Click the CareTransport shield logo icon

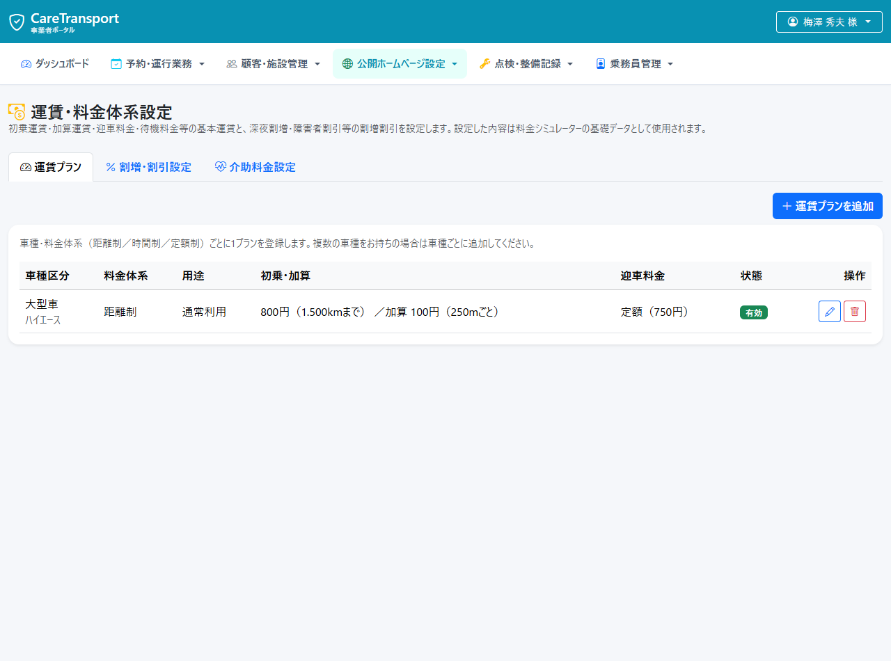tap(17, 22)
